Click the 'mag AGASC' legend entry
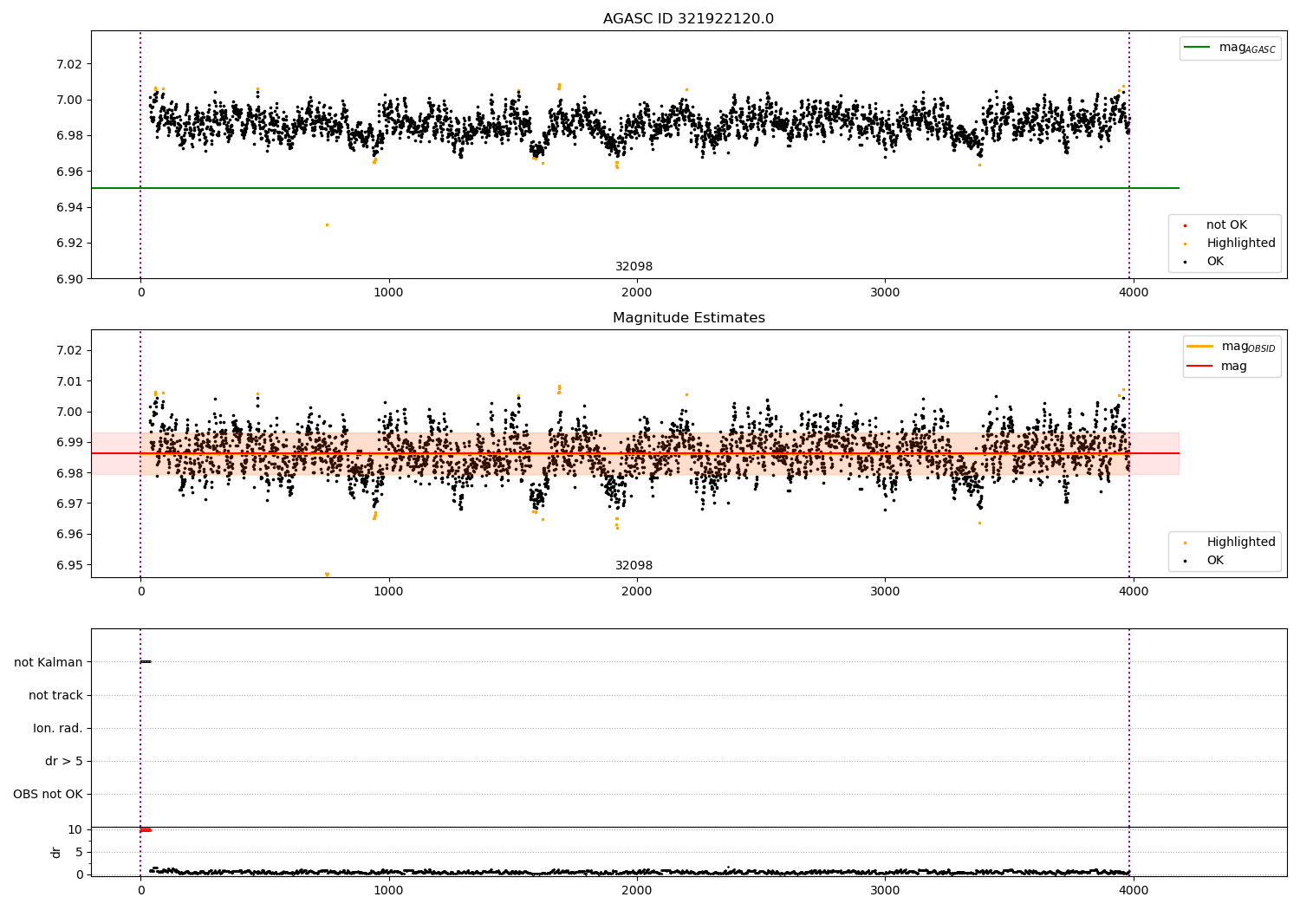The height and width of the screenshot is (910, 1300). click(x=1230, y=48)
